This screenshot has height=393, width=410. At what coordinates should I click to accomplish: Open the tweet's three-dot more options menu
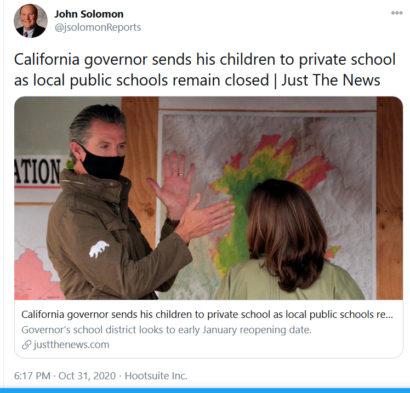[397, 13]
